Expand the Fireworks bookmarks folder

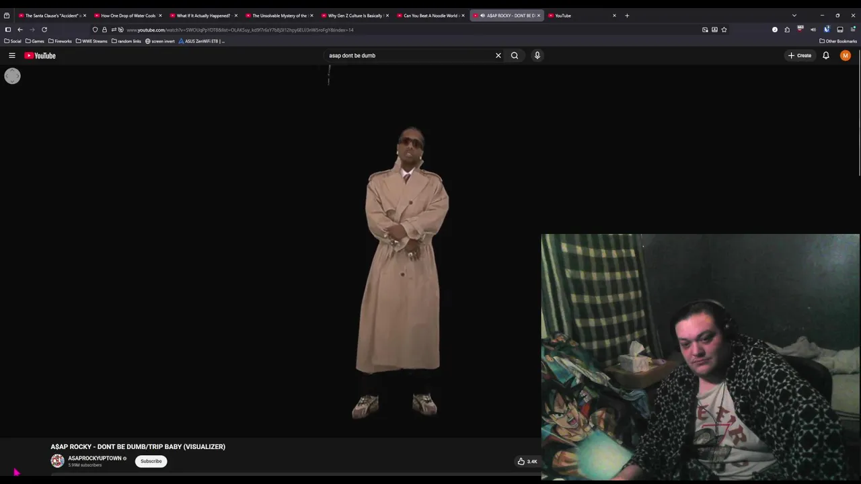60,41
